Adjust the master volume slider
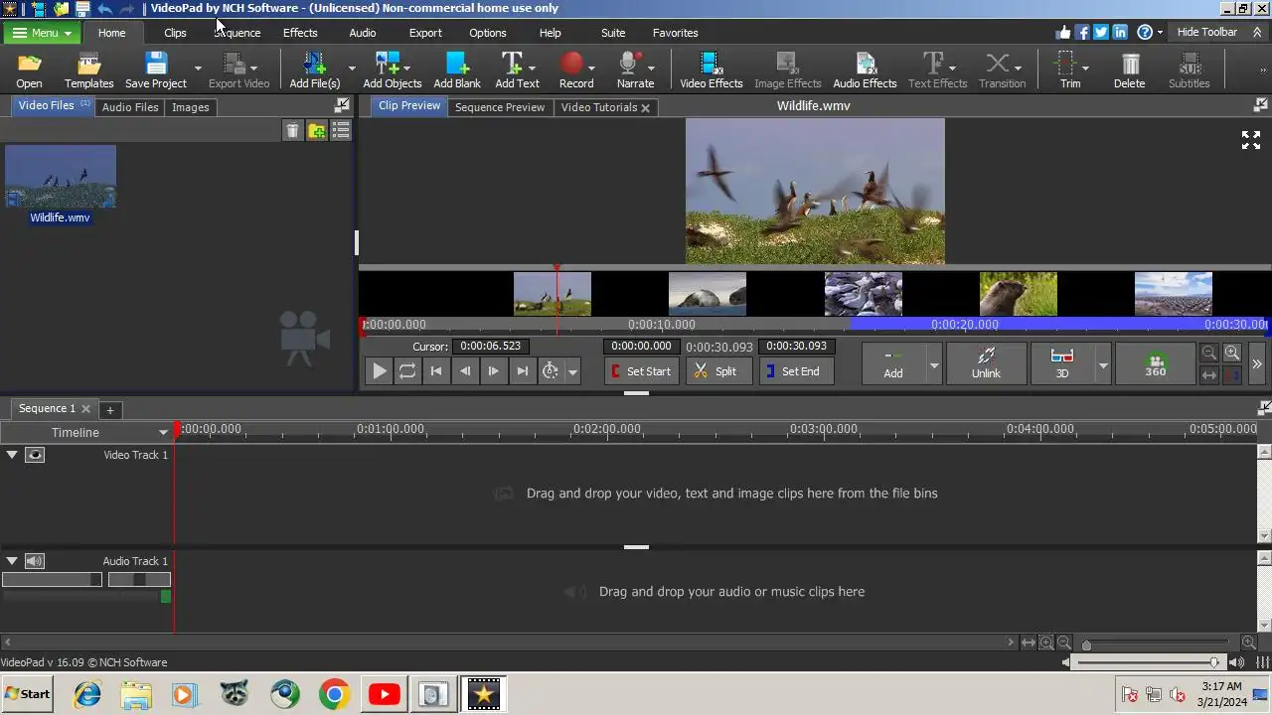The height and width of the screenshot is (715, 1272). 1150,662
